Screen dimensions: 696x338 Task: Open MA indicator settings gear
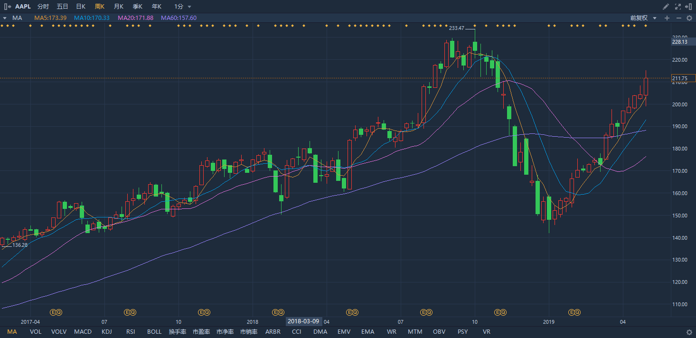click(x=689, y=18)
